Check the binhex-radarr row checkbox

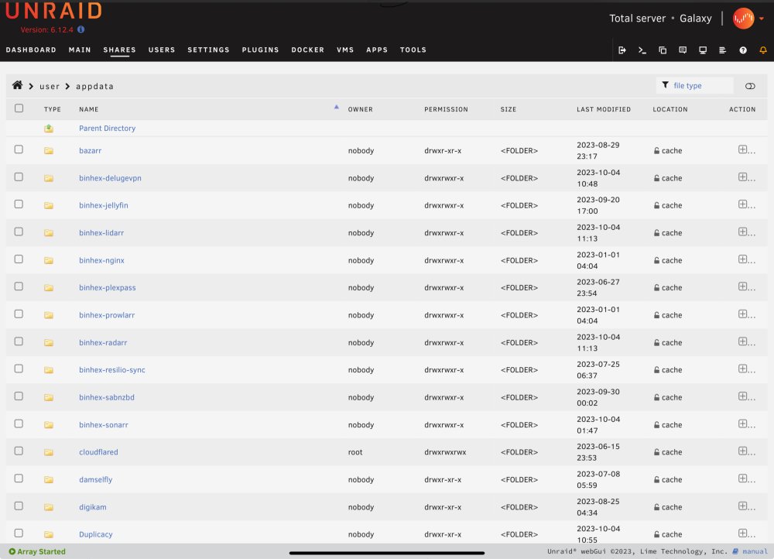(19, 341)
